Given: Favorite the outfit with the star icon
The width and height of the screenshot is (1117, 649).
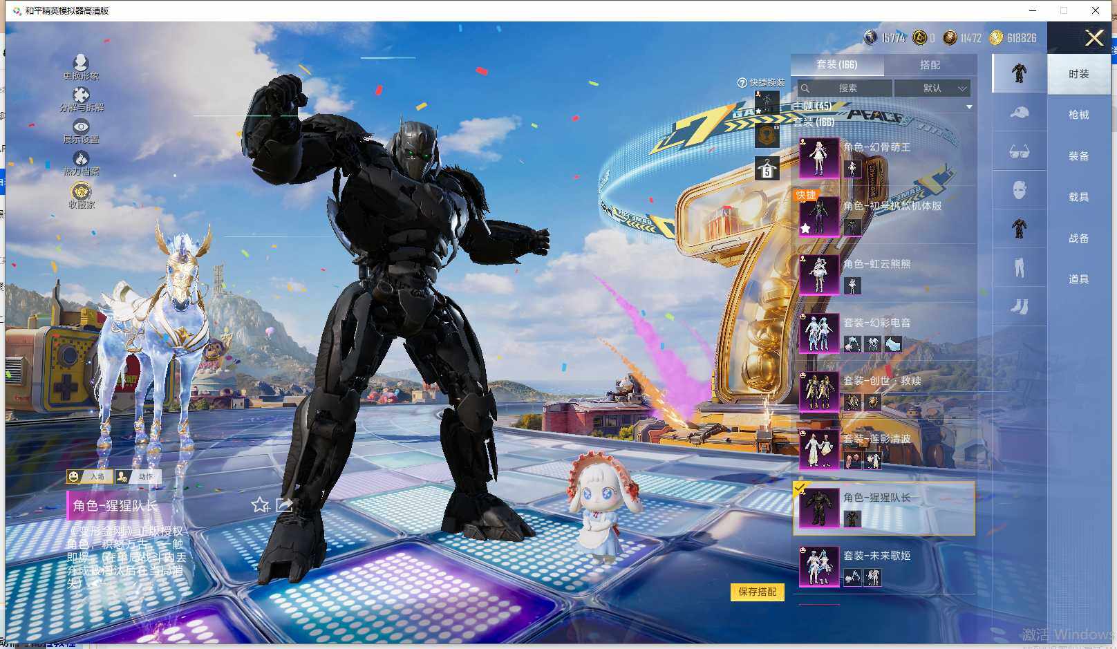Looking at the screenshot, I should 260,505.
